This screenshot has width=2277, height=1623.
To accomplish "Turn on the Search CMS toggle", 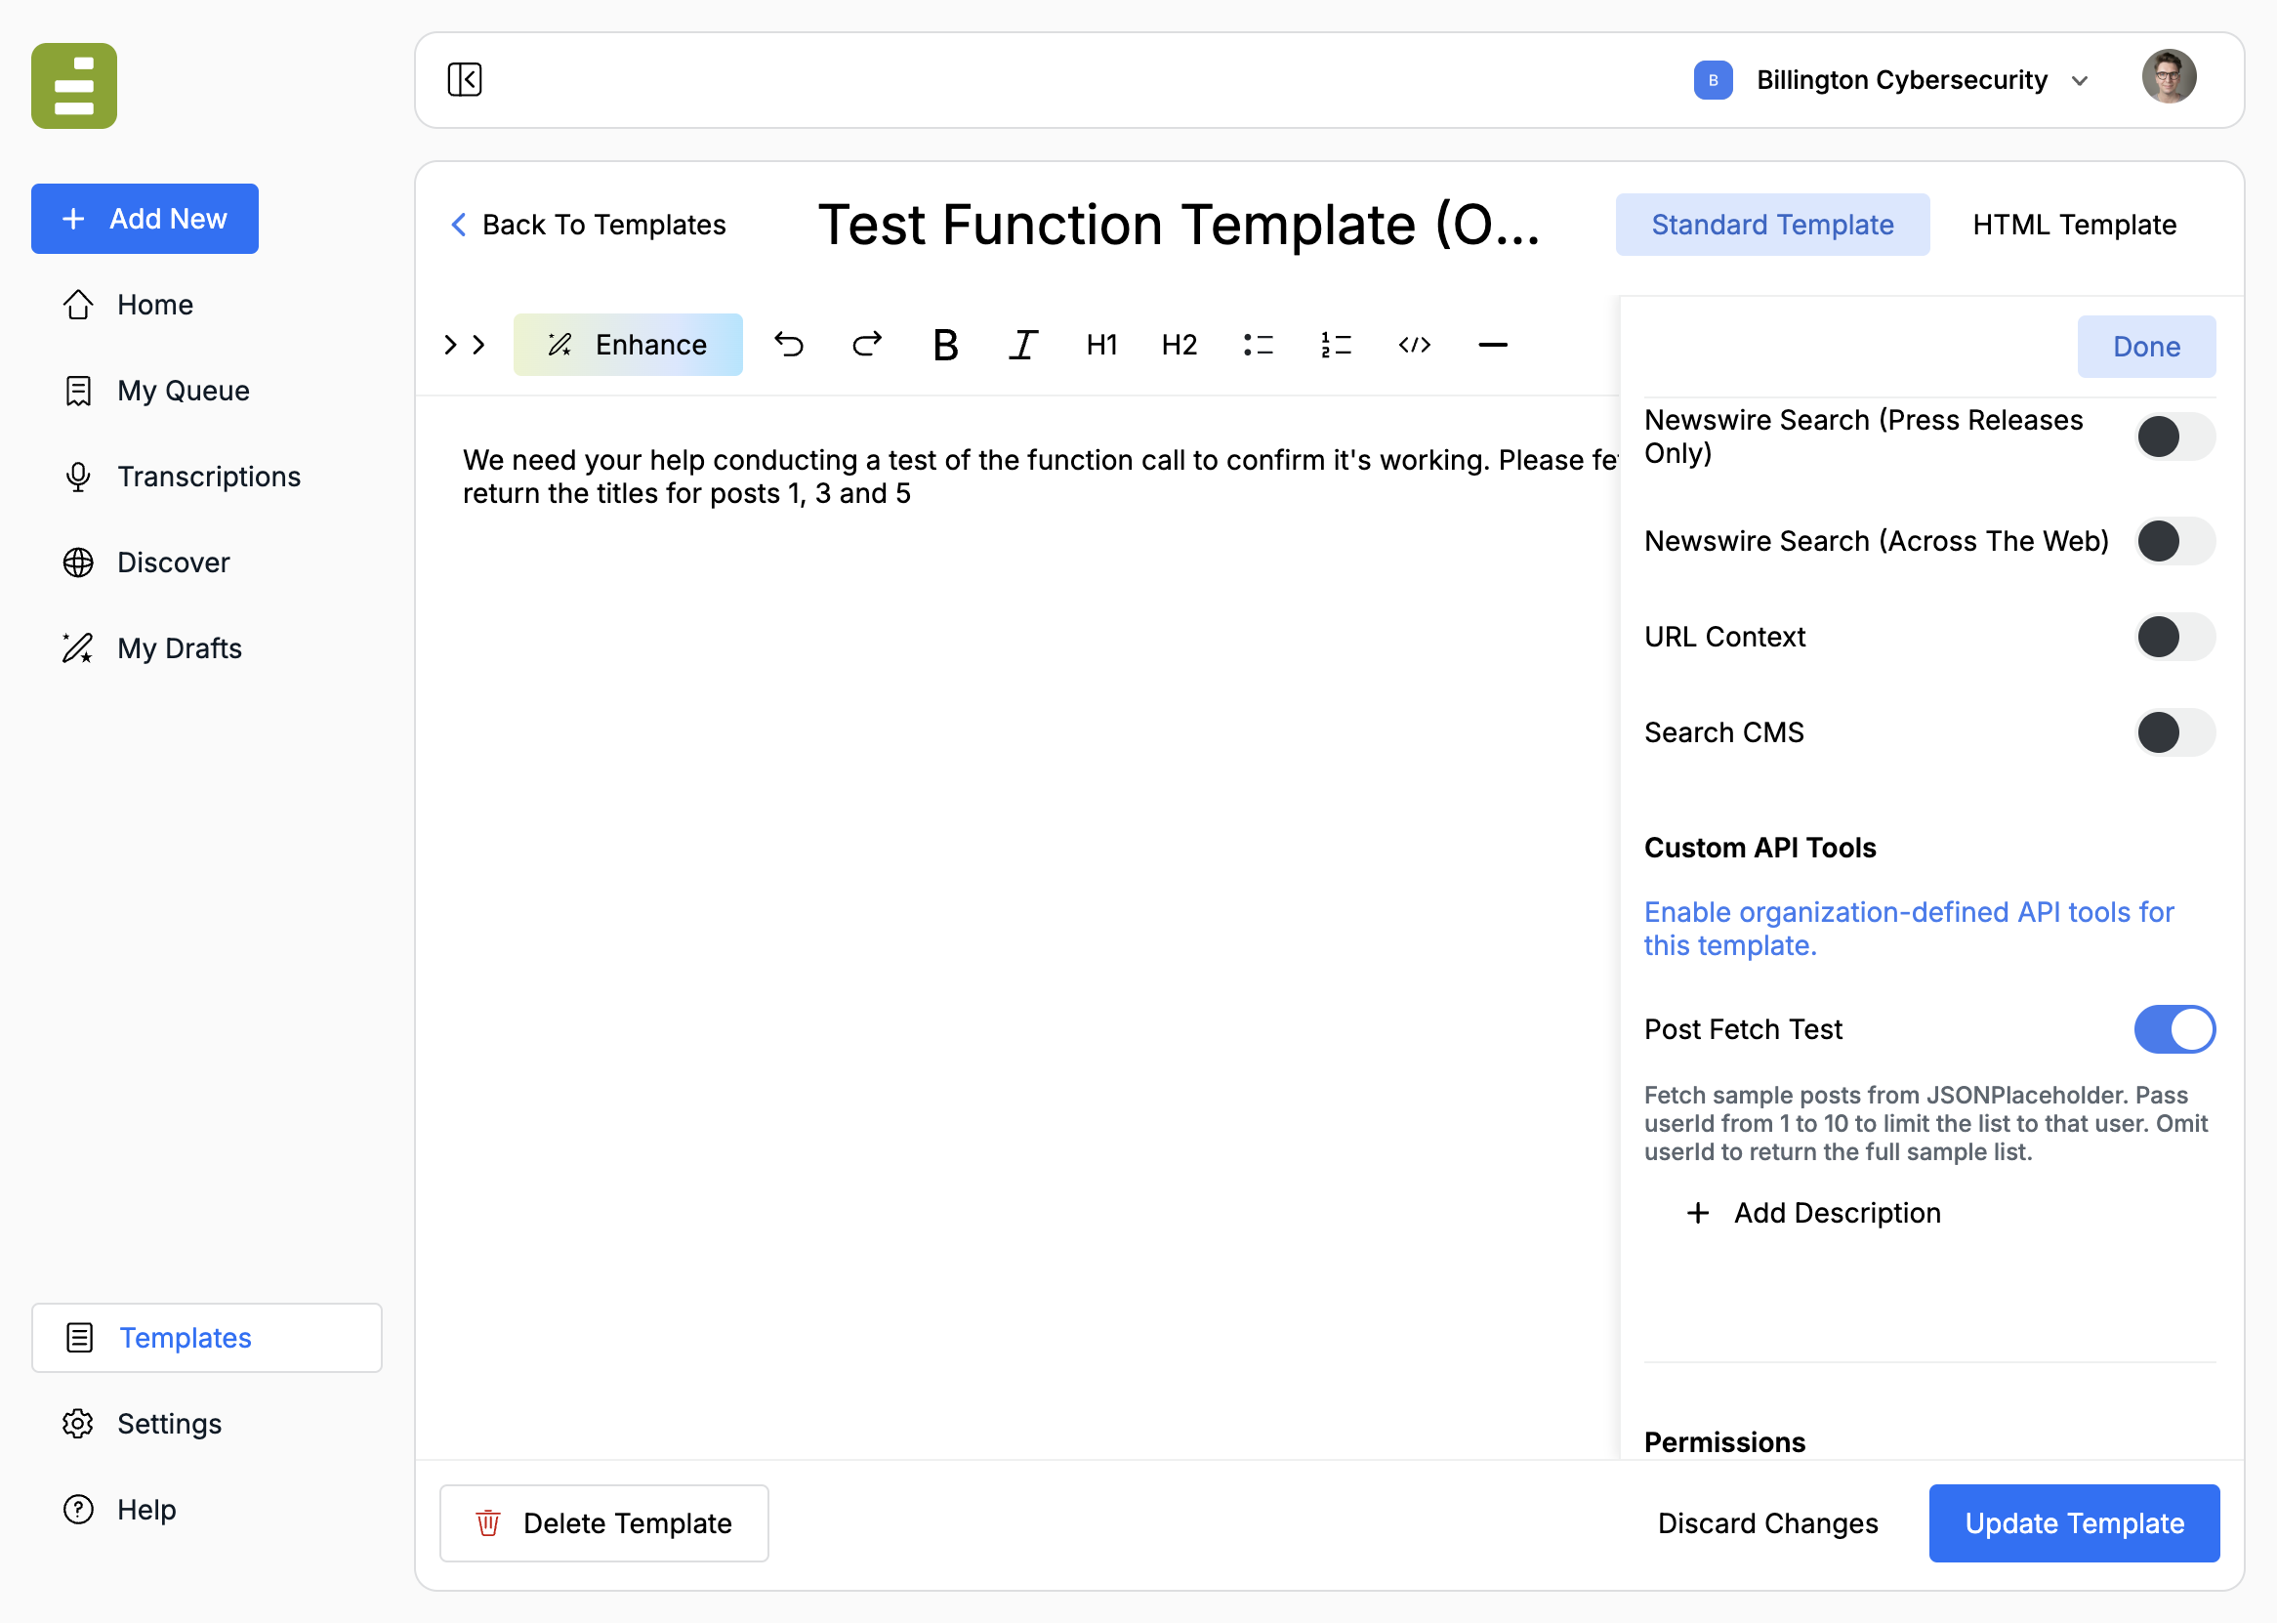I will click(2174, 732).
